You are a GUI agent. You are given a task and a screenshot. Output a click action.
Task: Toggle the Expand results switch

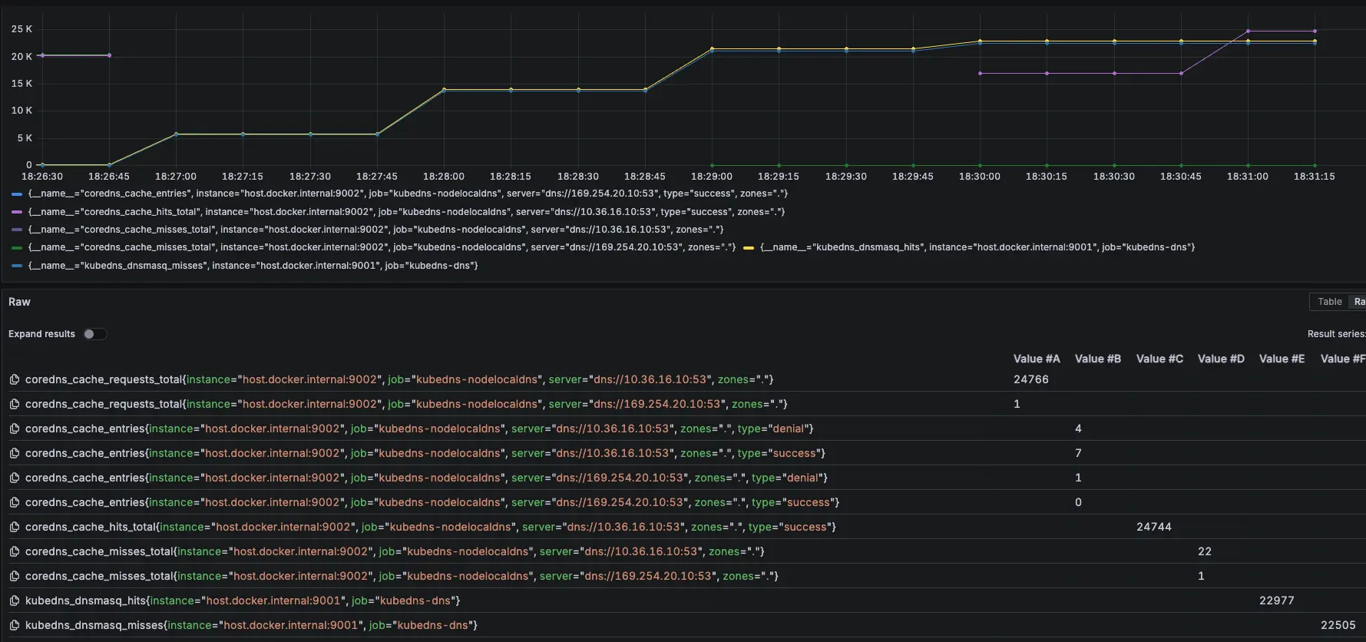(94, 334)
